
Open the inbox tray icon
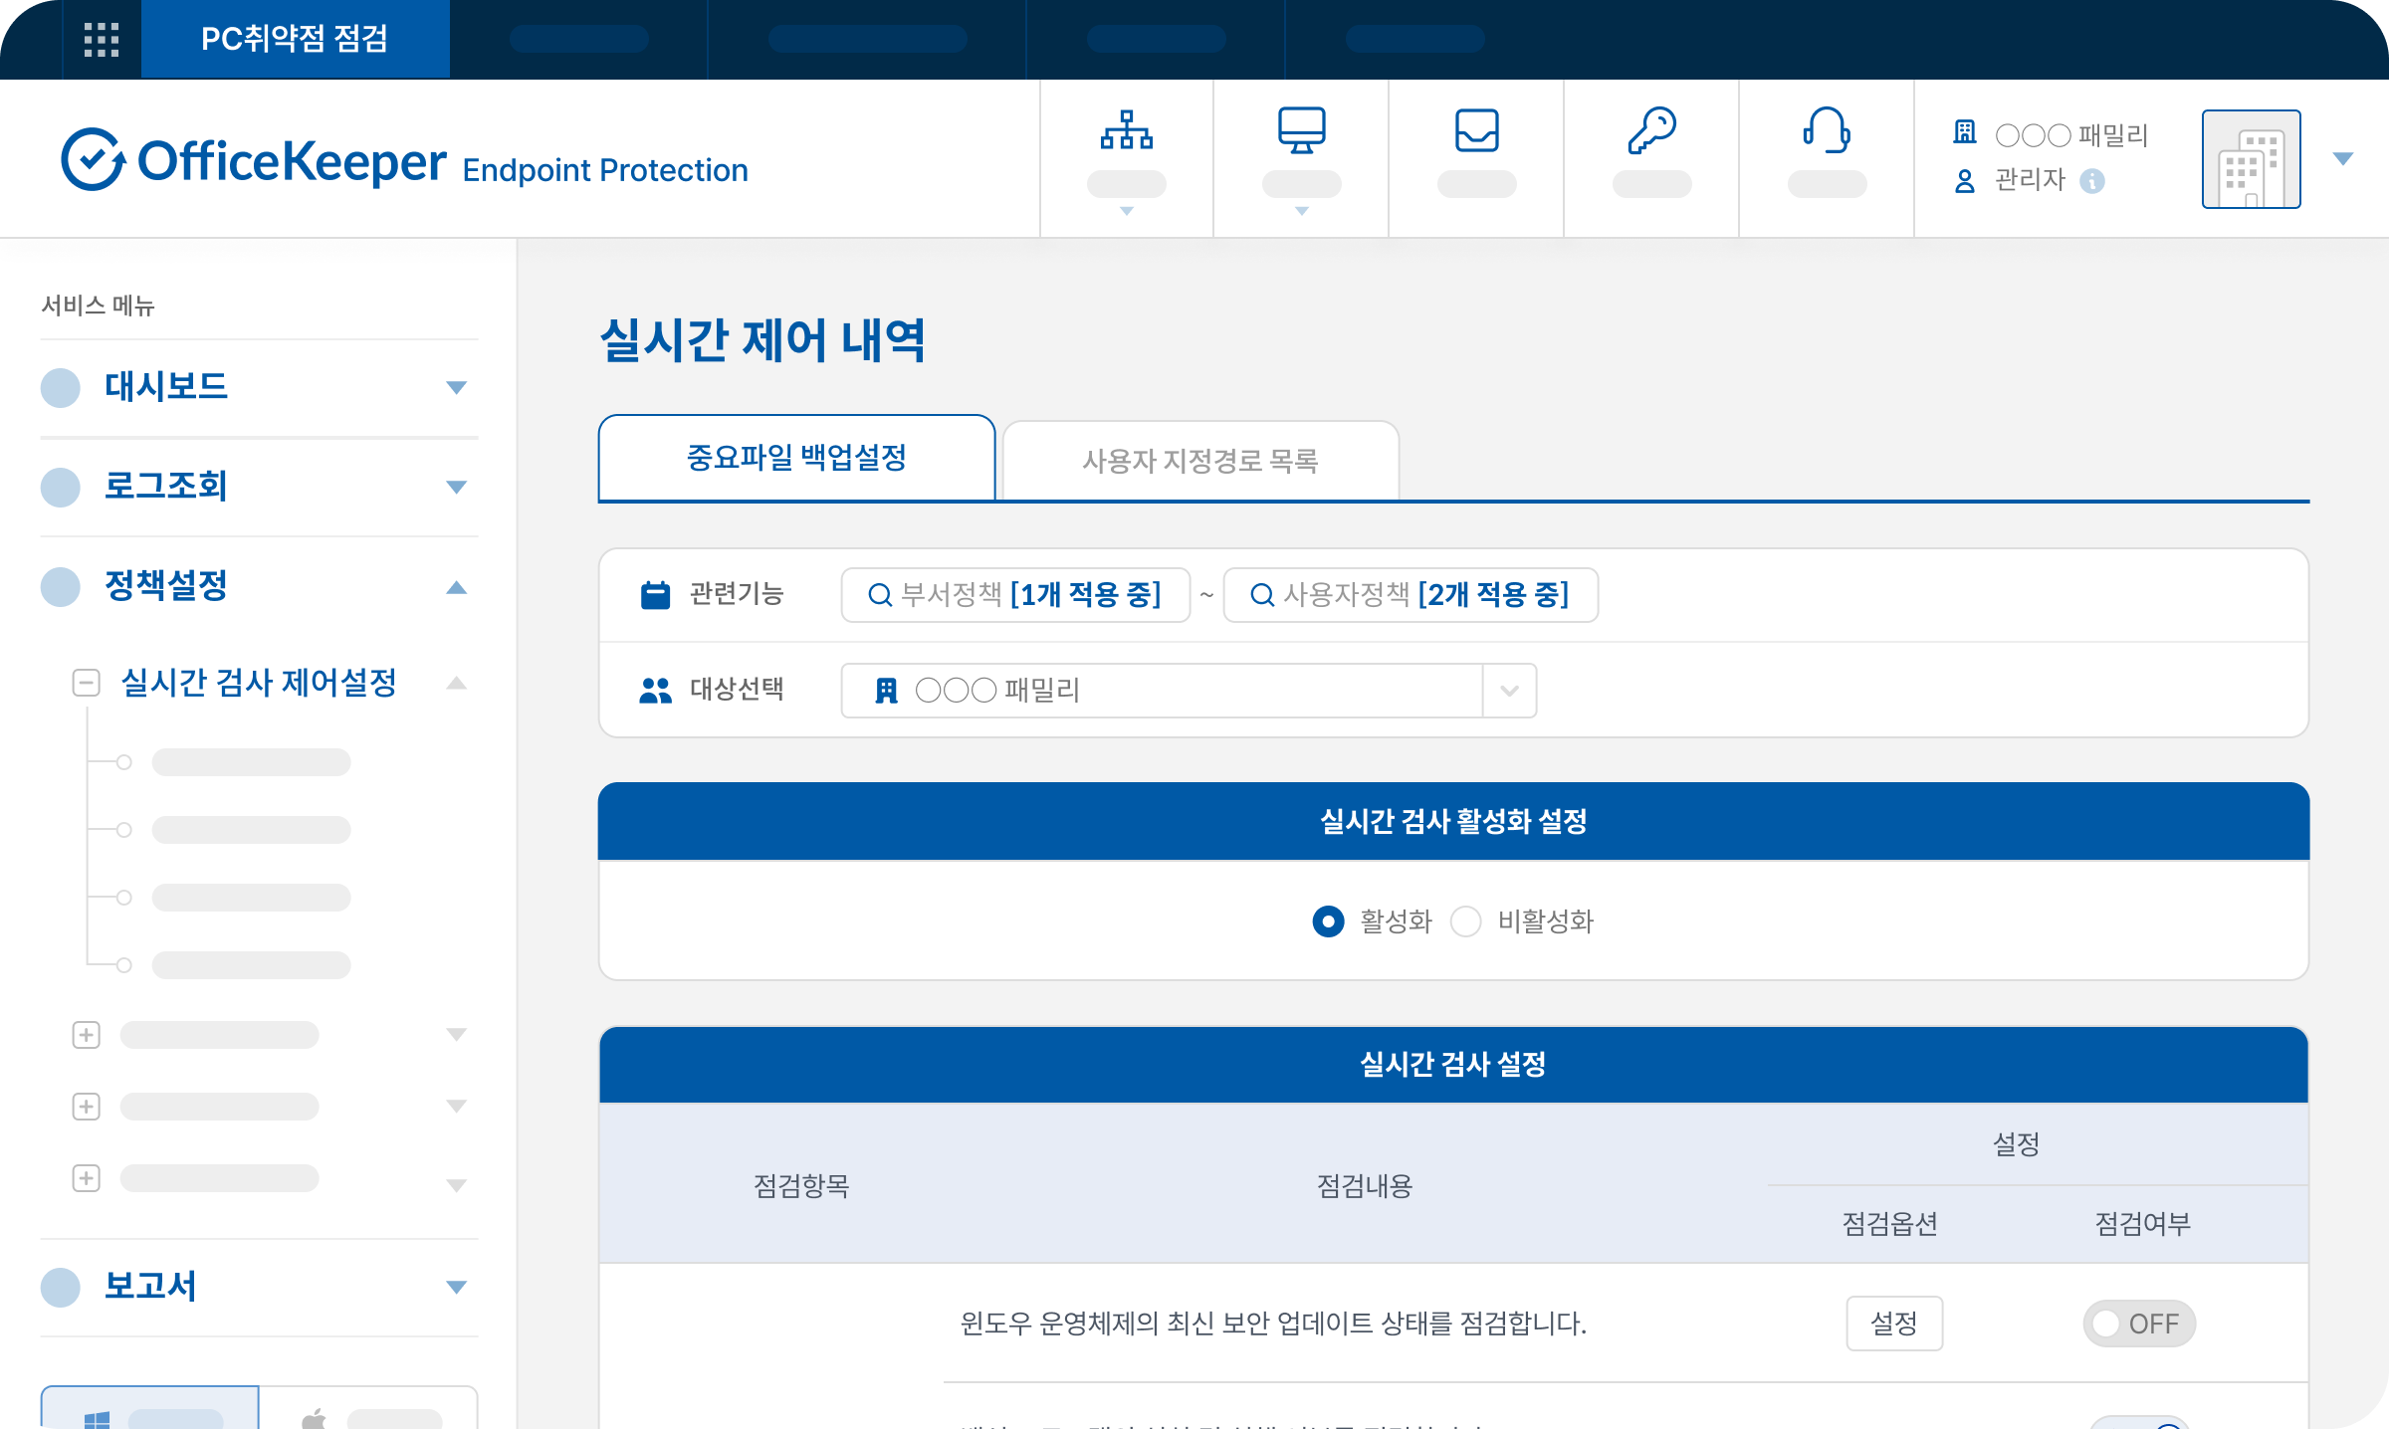[1476, 130]
